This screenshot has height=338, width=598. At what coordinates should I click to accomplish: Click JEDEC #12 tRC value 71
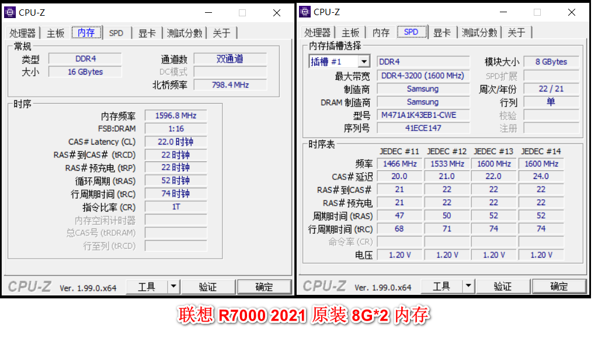[x=447, y=229]
